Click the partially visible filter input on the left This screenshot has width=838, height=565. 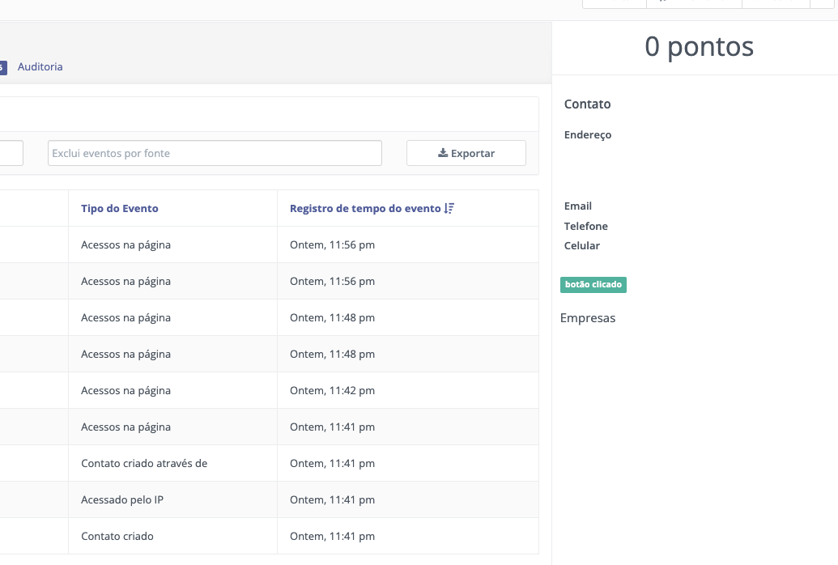[x=11, y=153]
